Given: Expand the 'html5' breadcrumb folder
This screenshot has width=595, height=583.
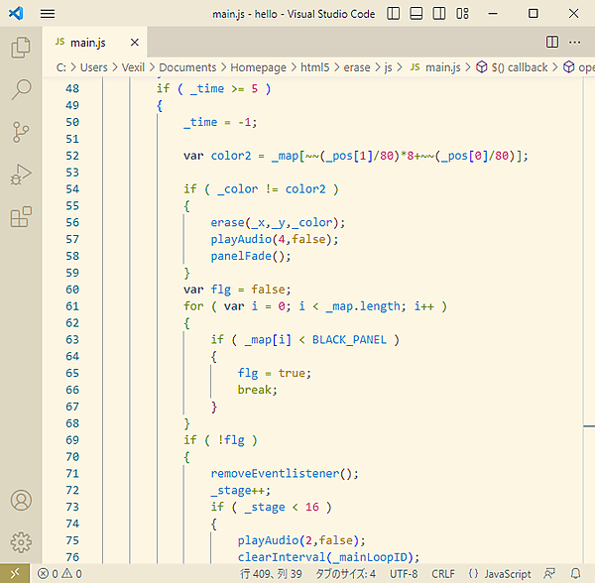Looking at the screenshot, I should click(318, 67).
